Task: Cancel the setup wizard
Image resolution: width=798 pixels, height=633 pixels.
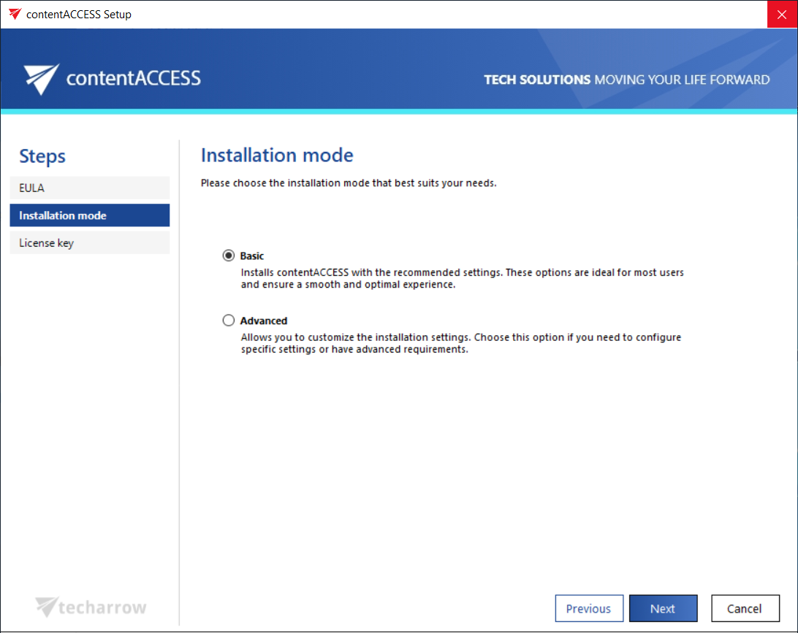Action: [x=744, y=608]
